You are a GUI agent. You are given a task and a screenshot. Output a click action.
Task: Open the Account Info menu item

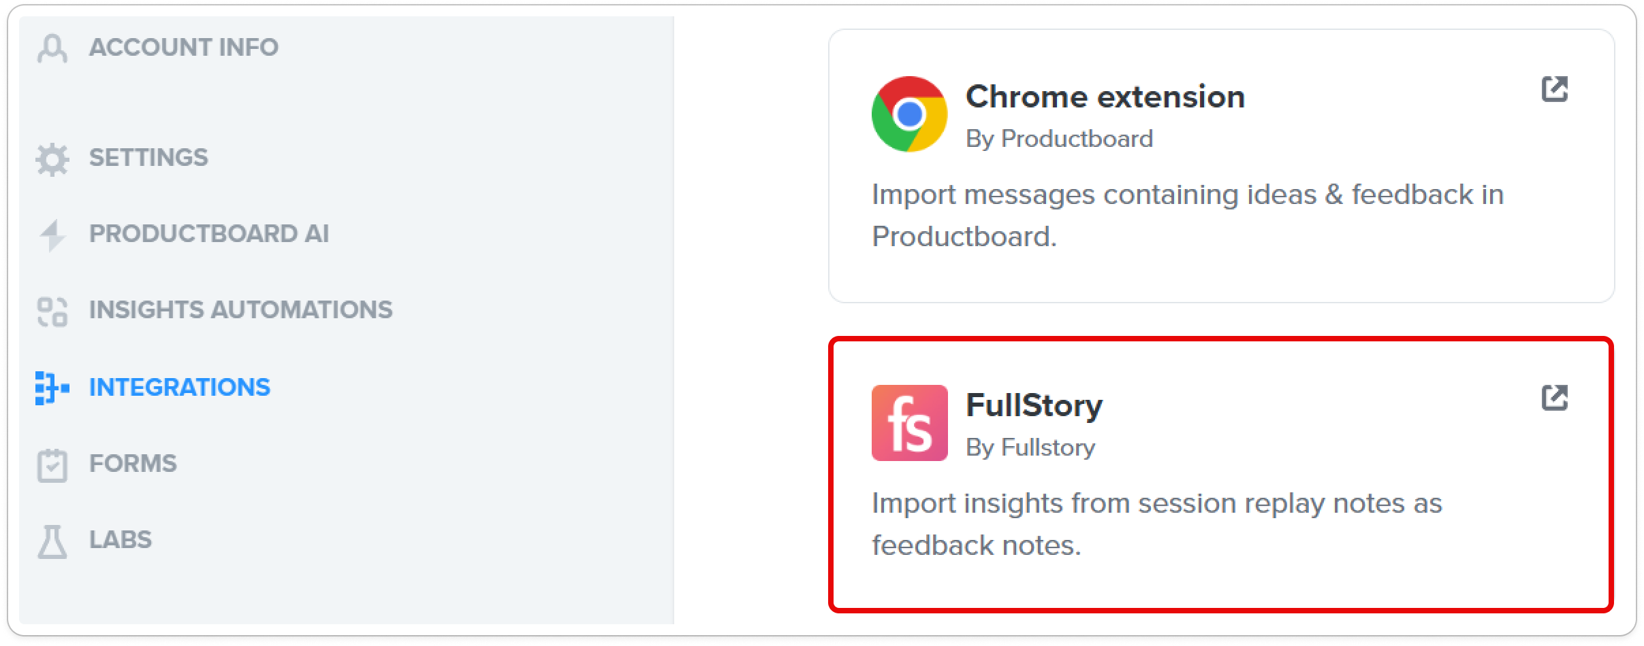coord(184,48)
